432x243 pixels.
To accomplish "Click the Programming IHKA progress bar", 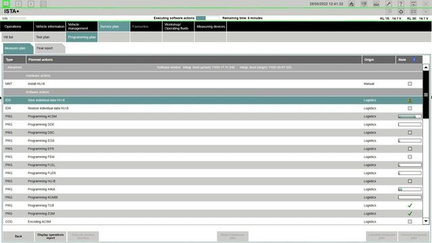I will [x=410, y=189].
